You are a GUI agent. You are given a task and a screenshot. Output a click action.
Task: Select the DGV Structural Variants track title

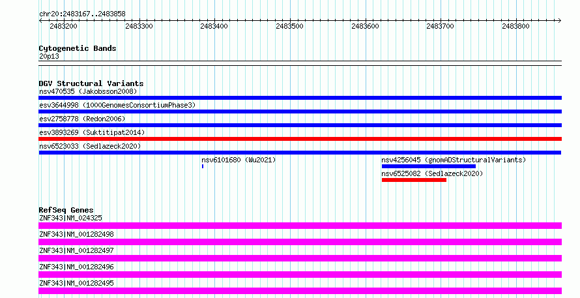91,83
